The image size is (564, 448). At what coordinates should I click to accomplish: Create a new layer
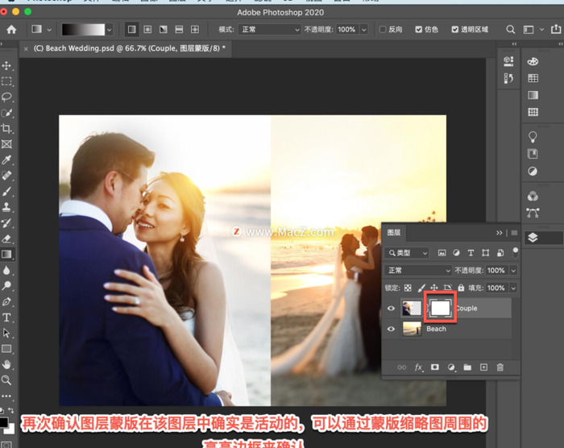coord(483,367)
